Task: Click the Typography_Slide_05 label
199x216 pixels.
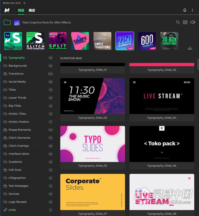Action: tap(93, 166)
